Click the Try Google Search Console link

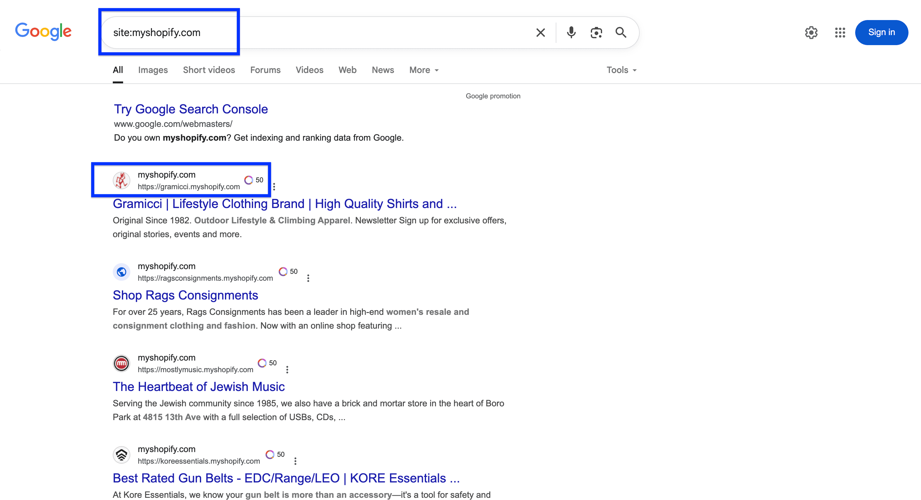pos(190,109)
